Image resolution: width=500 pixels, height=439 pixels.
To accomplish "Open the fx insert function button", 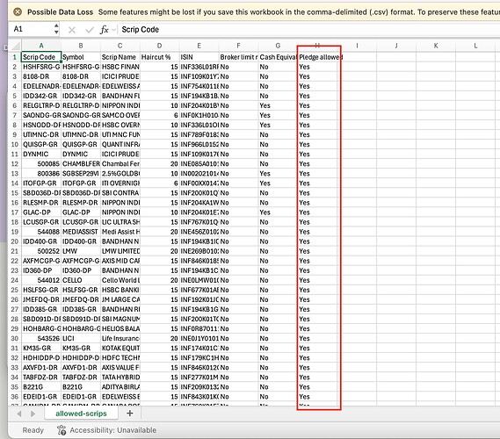I will click(x=105, y=30).
